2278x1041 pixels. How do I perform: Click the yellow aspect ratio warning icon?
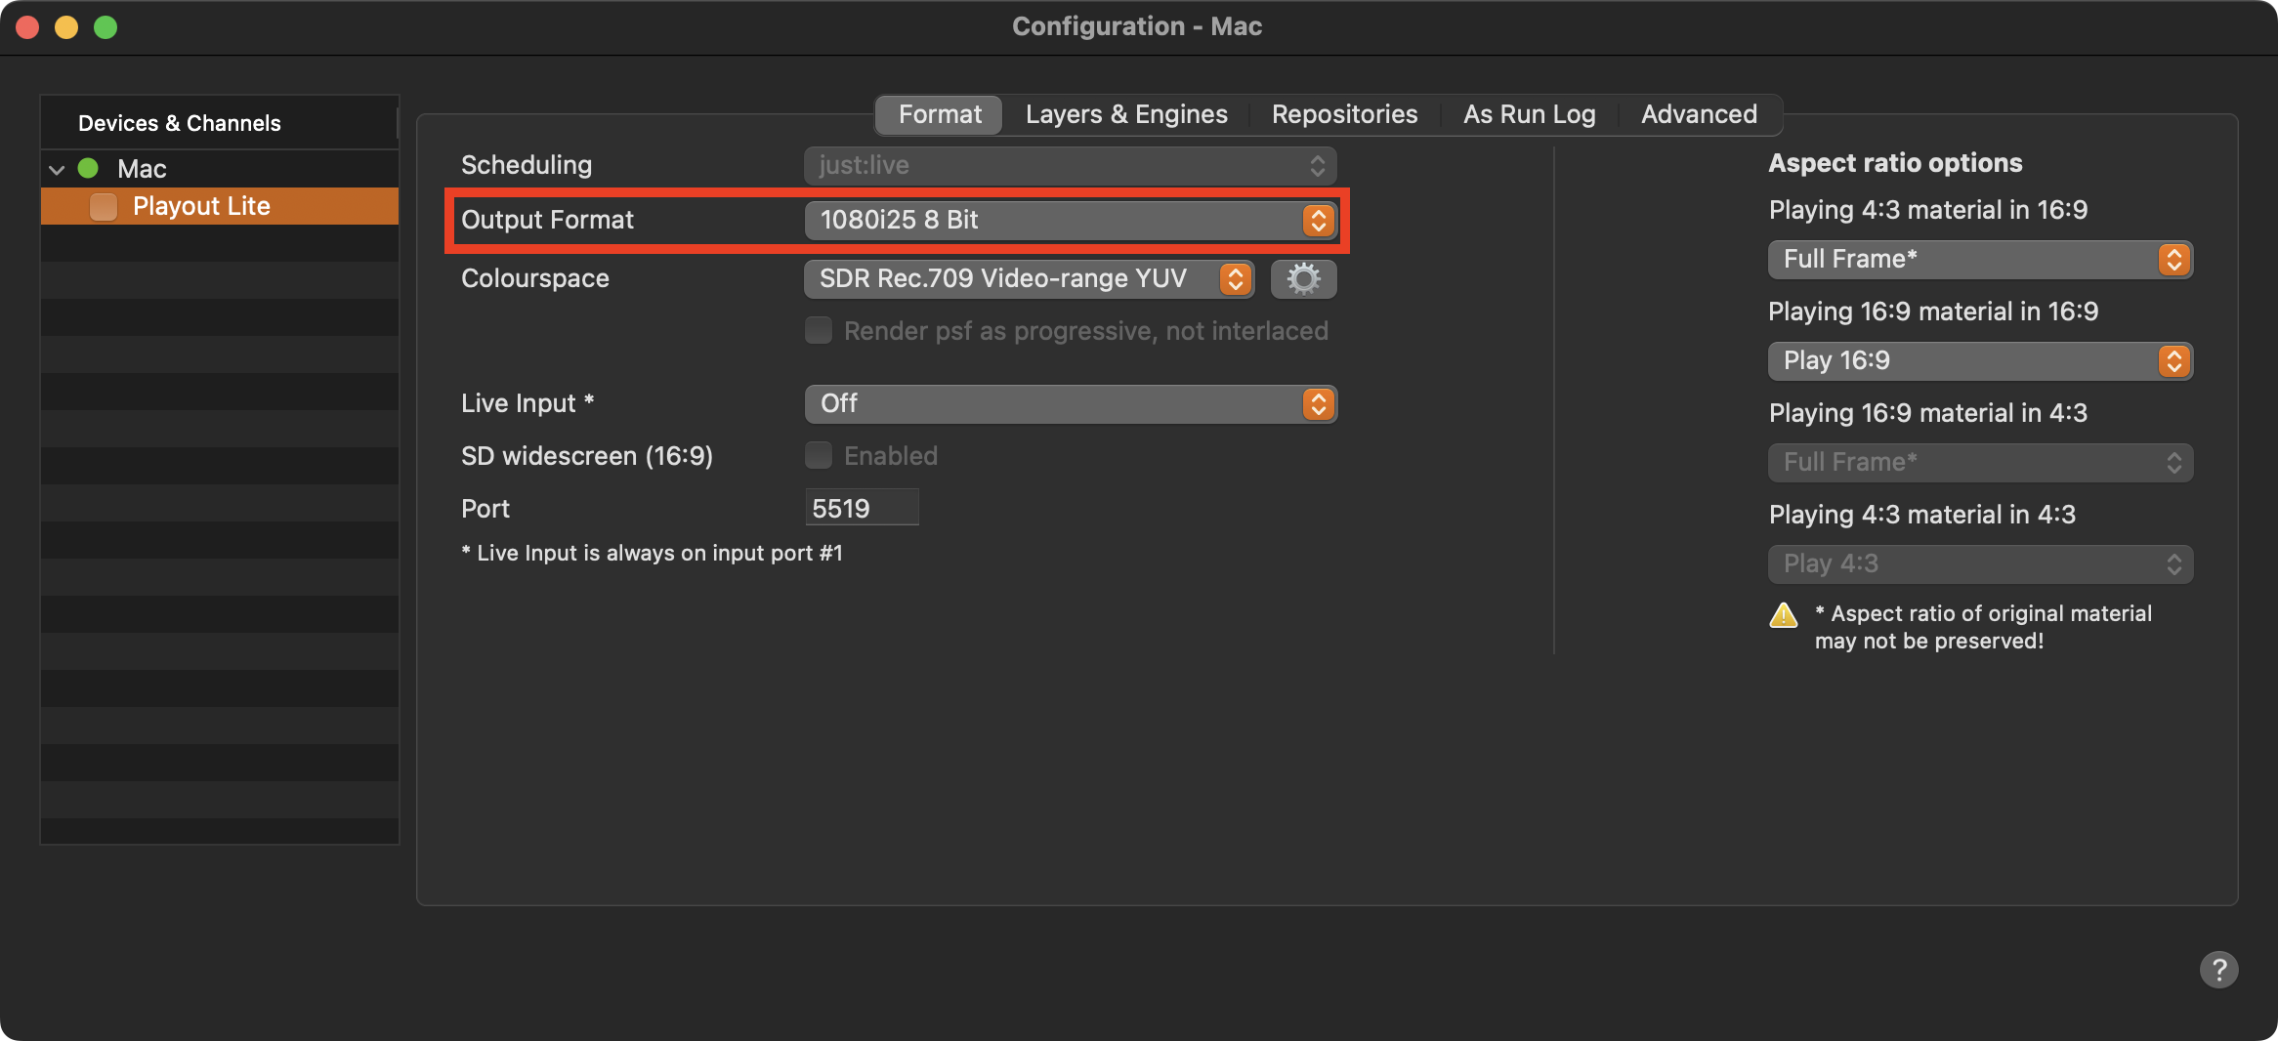pyautogui.click(x=1784, y=615)
